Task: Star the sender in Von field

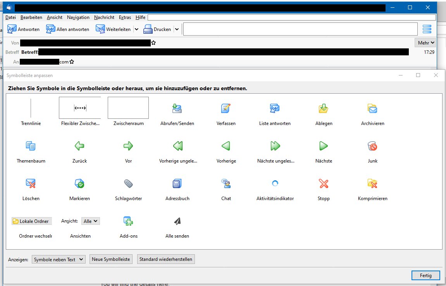Action: (153, 43)
